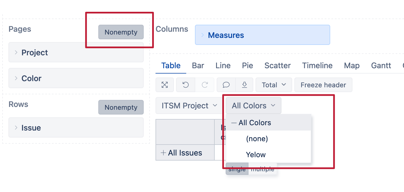The height and width of the screenshot is (192, 404).
Task: Collapse All Colors with minus icon
Action: click(x=234, y=123)
